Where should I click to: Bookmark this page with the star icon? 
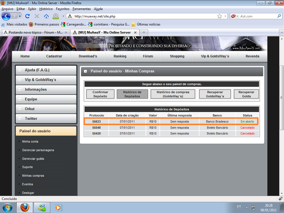click(x=219, y=16)
